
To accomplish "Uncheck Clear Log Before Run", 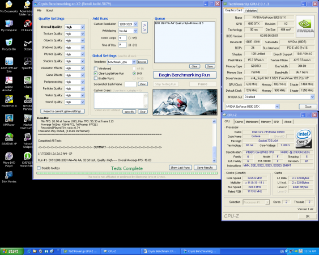I will [x=96, y=73].
